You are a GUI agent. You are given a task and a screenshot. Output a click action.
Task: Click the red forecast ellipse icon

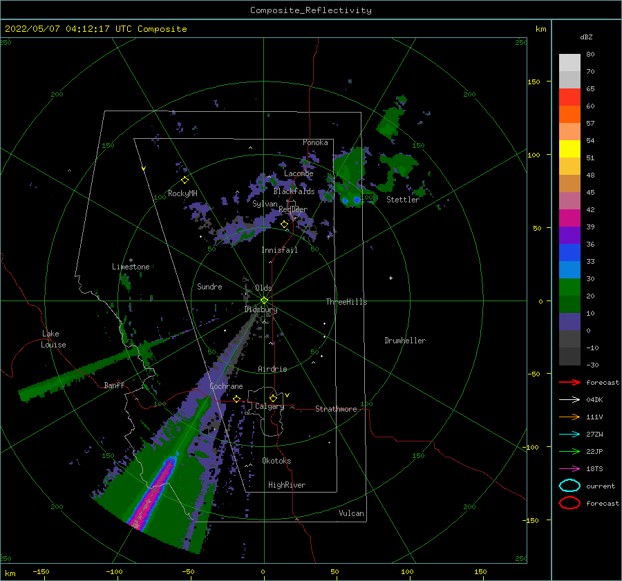[x=569, y=503]
